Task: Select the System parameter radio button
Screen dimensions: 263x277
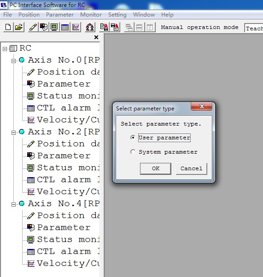Action: tap(133, 152)
